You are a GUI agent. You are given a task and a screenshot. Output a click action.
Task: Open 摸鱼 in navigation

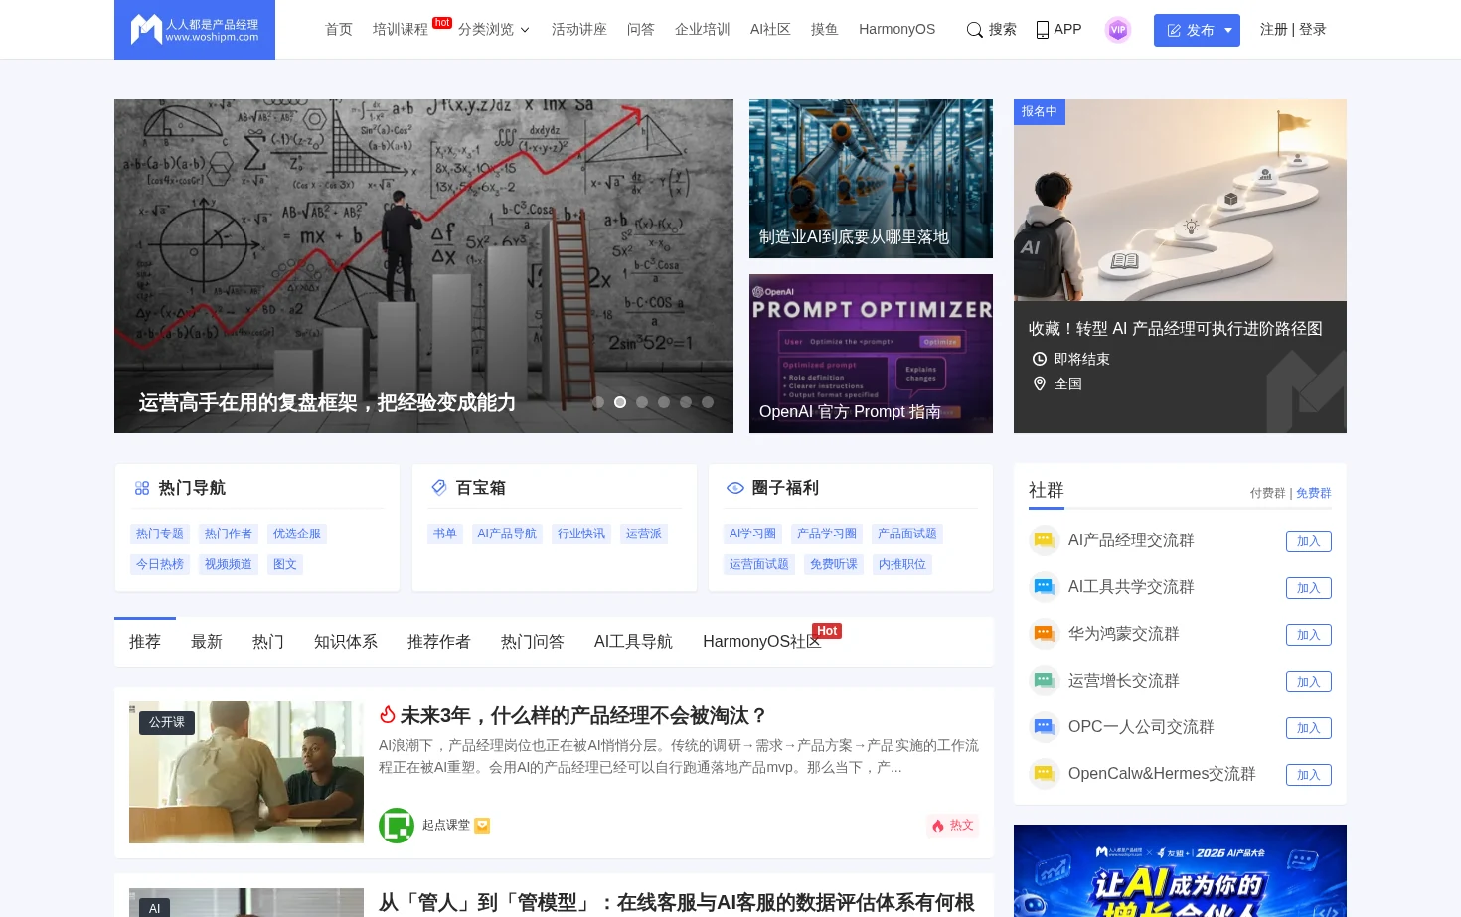click(825, 30)
